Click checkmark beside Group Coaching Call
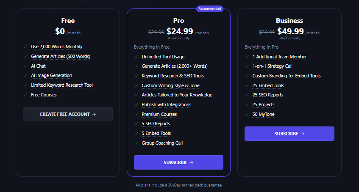This screenshot has height=192, width=359. tap(136, 143)
